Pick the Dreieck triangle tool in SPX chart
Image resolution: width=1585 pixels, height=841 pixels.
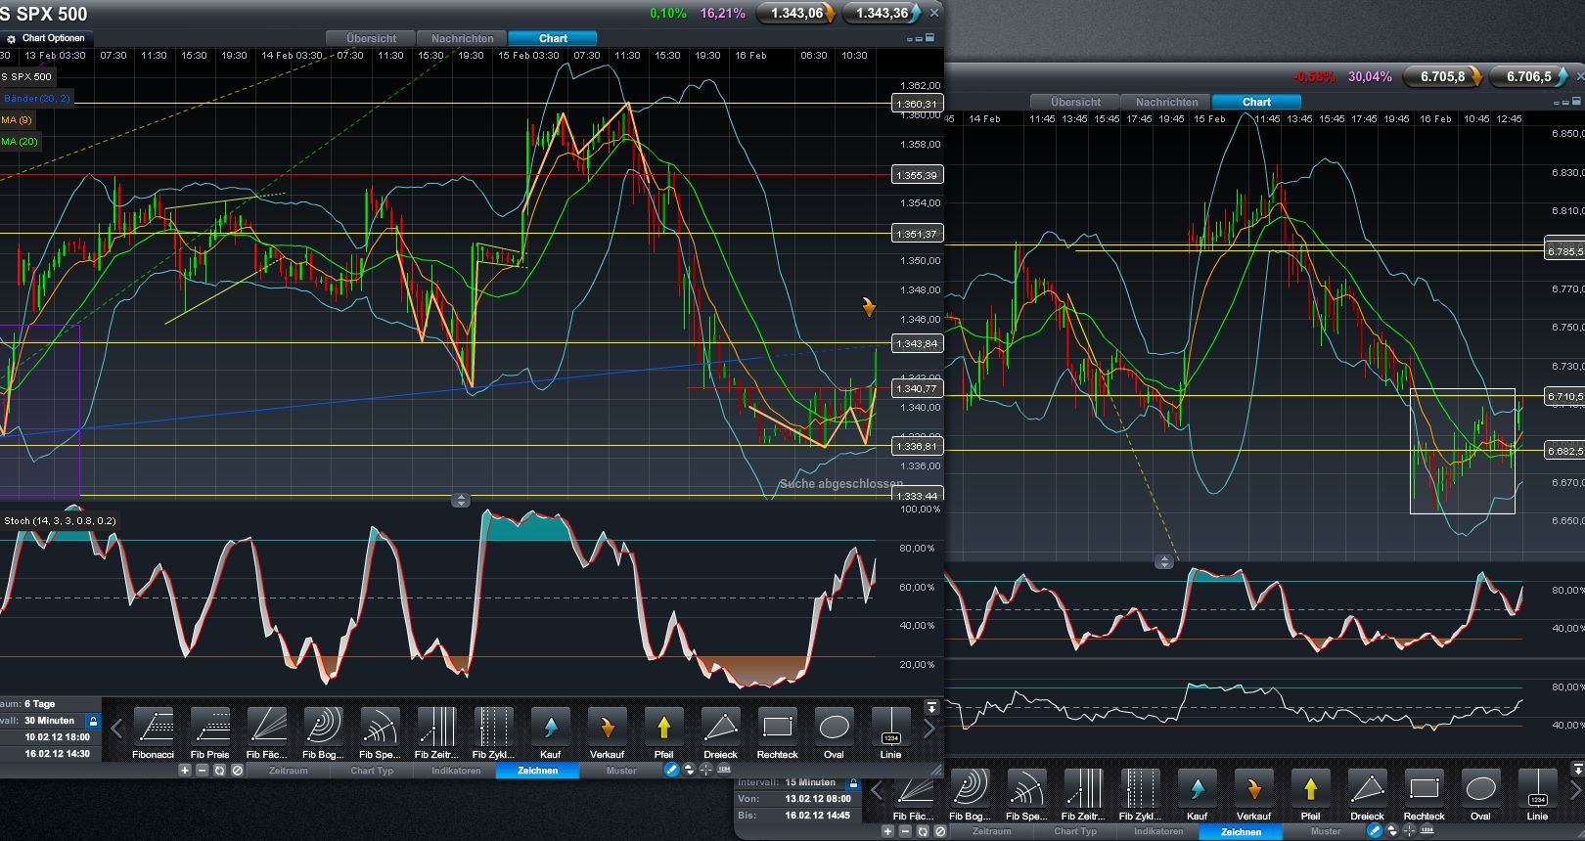[x=720, y=729]
